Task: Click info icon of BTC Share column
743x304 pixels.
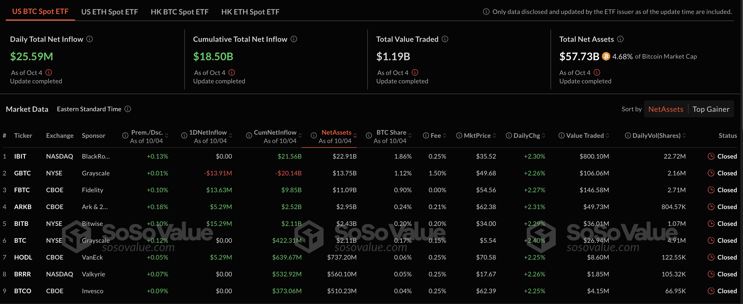Action: pyautogui.click(x=369, y=135)
